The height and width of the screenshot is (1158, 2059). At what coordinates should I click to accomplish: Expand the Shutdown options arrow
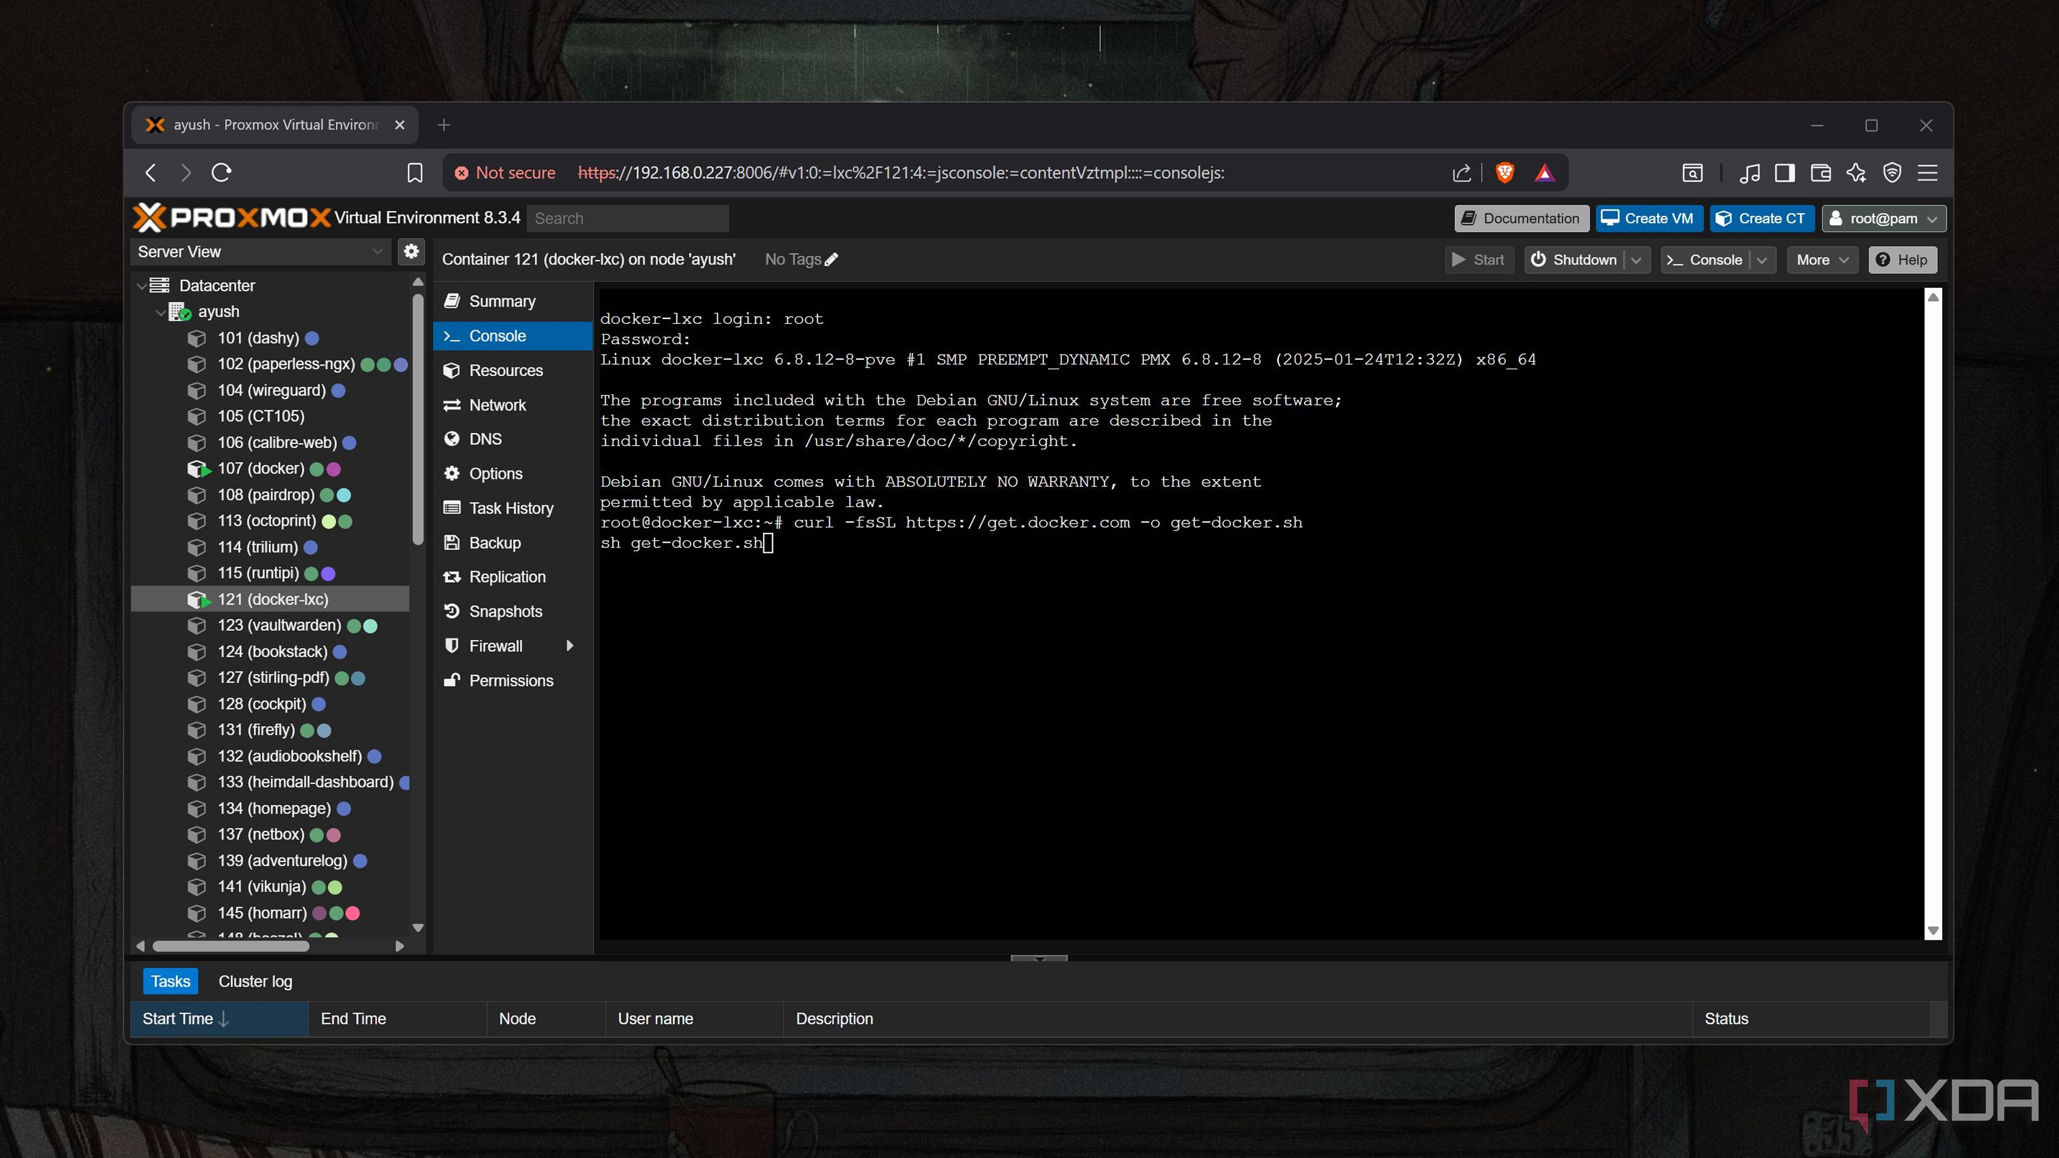pos(1636,259)
